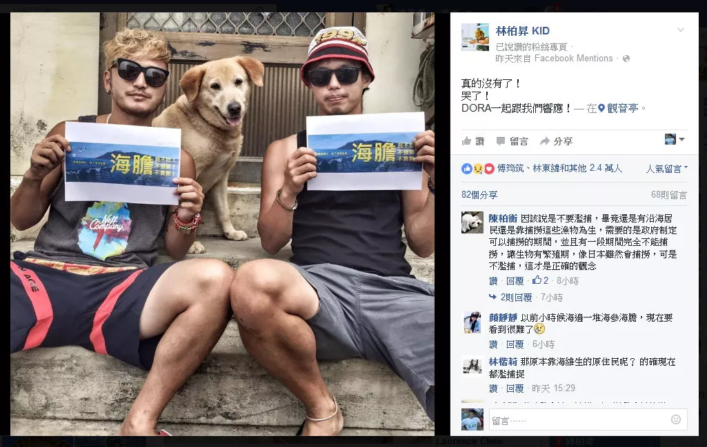
Task: View the 82個分享 shares list
Action: coord(479,195)
